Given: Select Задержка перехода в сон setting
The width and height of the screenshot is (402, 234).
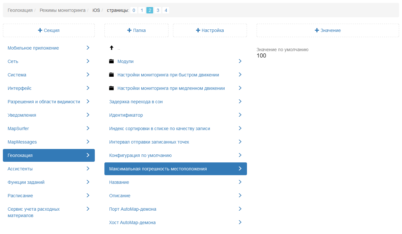Looking at the screenshot, I should point(176,102).
